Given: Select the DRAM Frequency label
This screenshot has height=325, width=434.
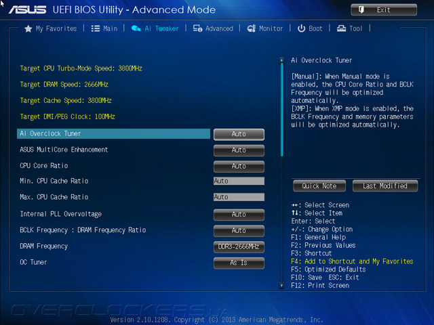Looking at the screenshot, I should [x=43, y=246].
